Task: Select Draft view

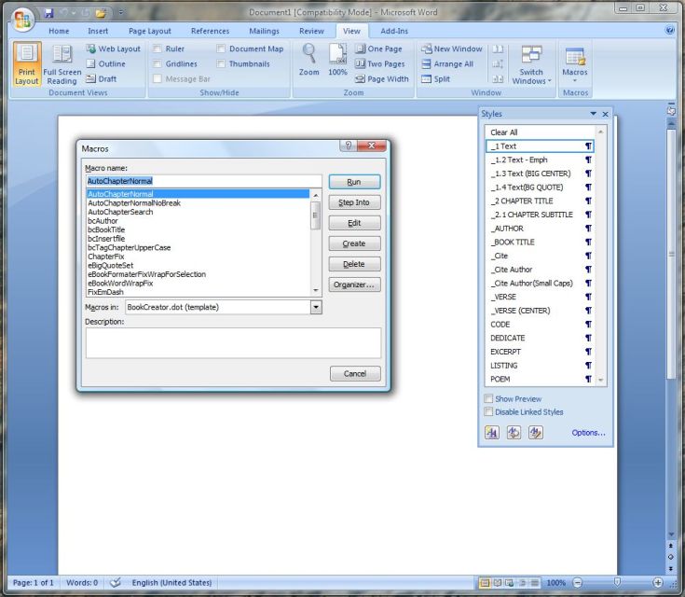Action: click(102, 78)
